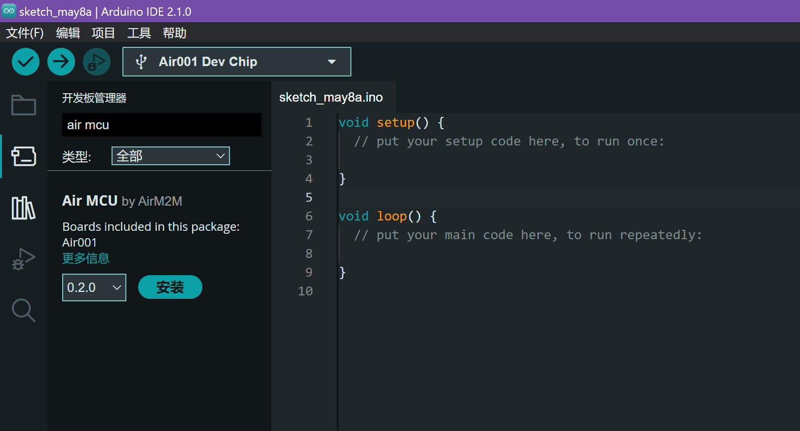
Task: Open the 帮助 menu
Action: coord(174,33)
